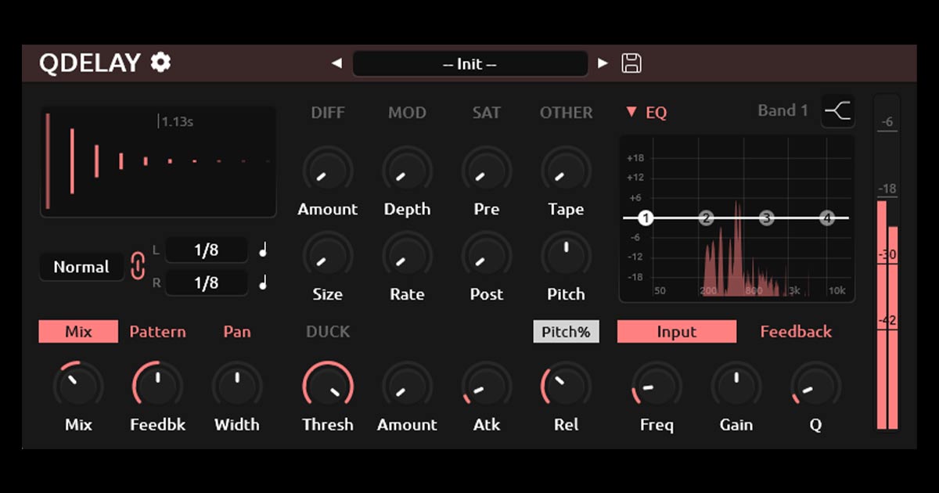The image size is (939, 493).
Task: Enable the Input analyzer view
Action: pyautogui.click(x=676, y=331)
